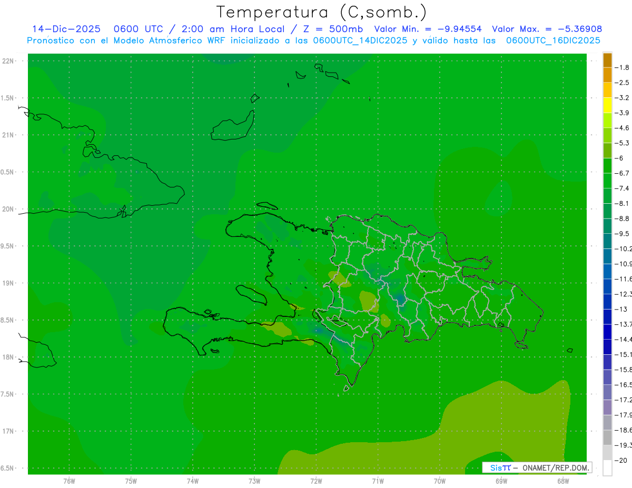Click the 'Temperatura (C,somb.)' title
The image size is (632, 488).
coord(322,12)
